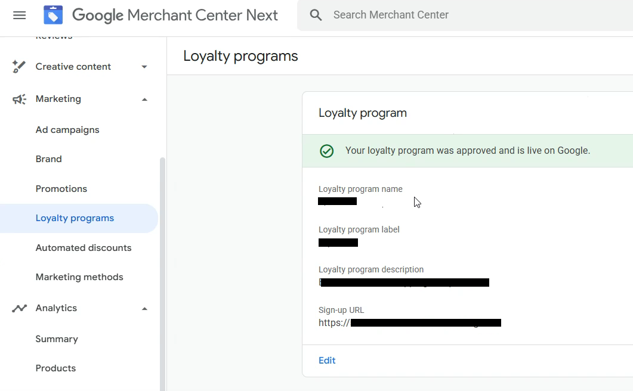
Task: Click the Google Merchant Center logo icon
Action: [x=53, y=14]
